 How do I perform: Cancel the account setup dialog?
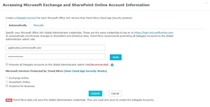[115, 93]
